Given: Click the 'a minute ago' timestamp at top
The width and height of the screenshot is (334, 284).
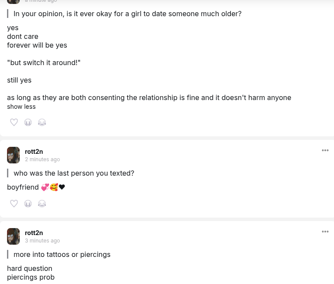Looking at the screenshot, I should point(41,1).
